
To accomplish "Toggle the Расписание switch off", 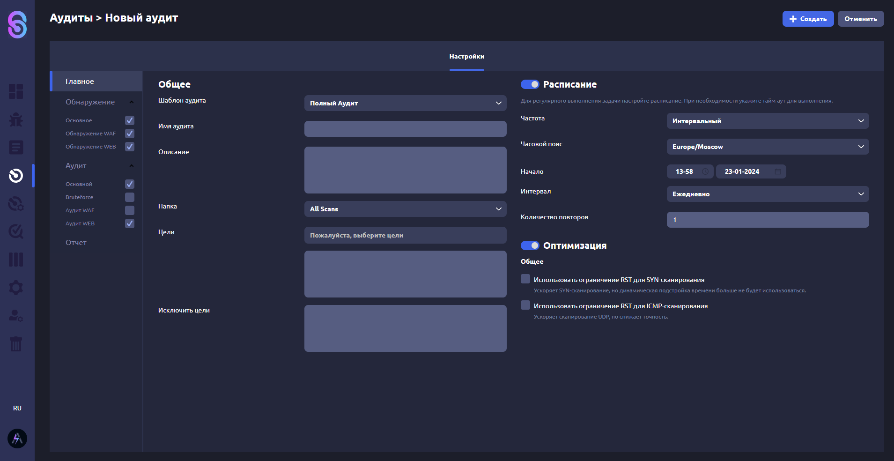I will 530,84.
